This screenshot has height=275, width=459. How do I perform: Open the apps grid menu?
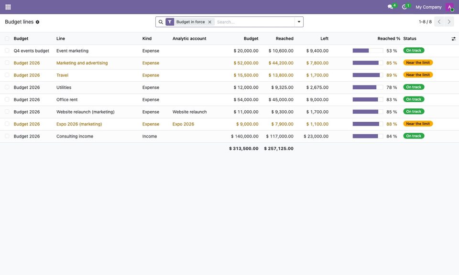click(x=8, y=7)
